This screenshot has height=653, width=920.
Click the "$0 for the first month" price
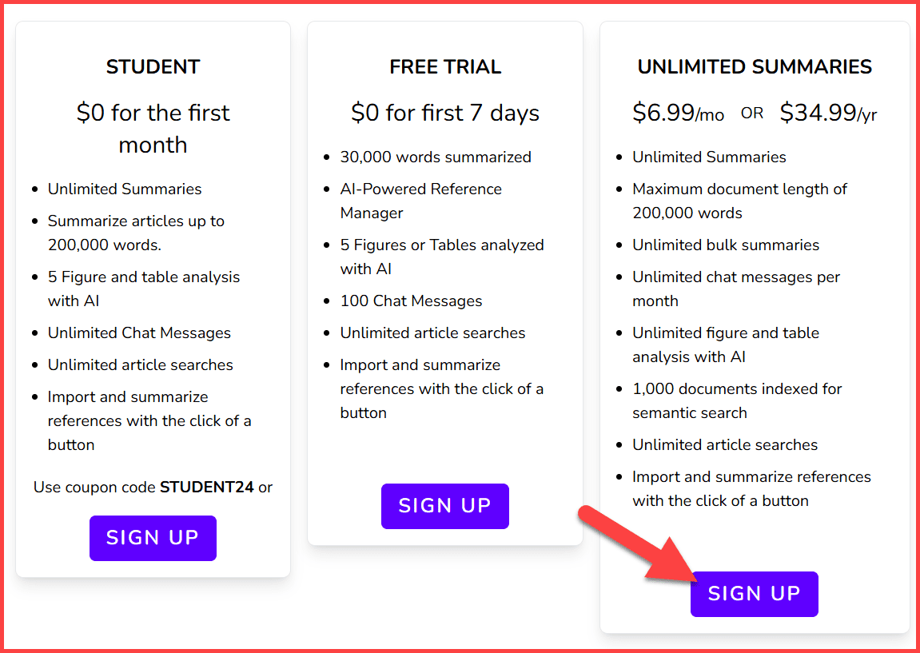(x=153, y=129)
